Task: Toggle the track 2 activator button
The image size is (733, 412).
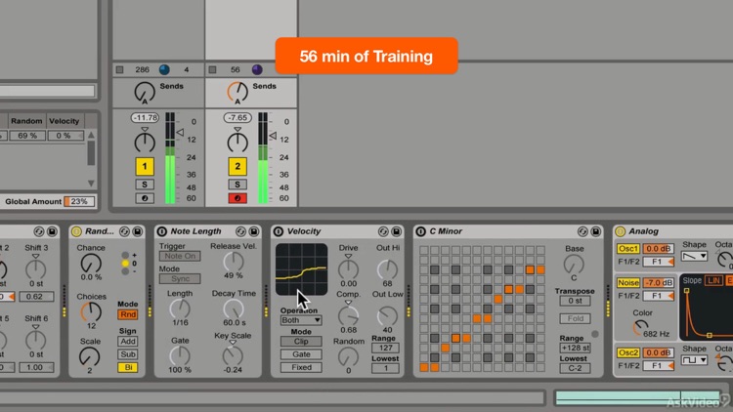Action: pos(237,166)
